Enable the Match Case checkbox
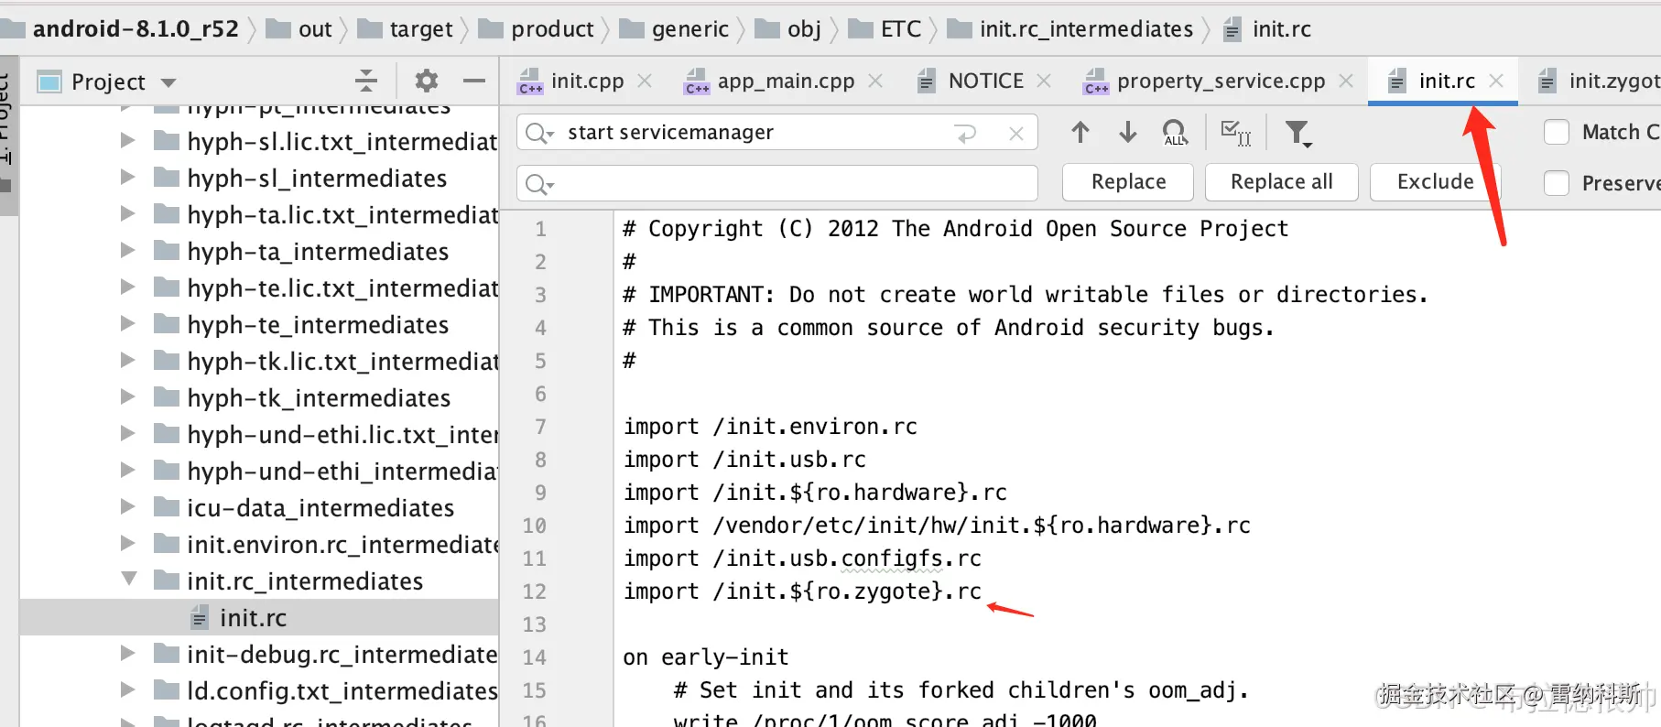 click(x=1557, y=133)
